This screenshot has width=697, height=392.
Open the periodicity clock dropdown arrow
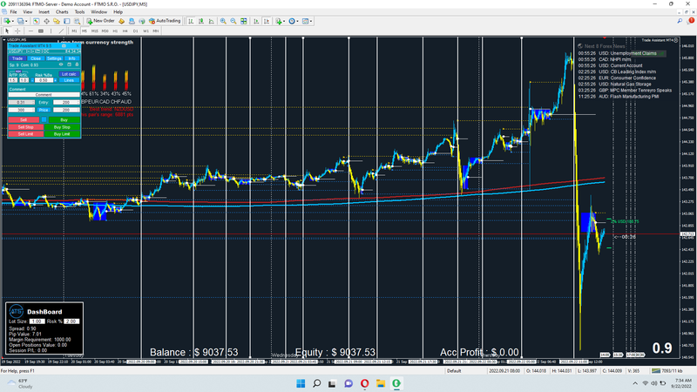[297, 21]
